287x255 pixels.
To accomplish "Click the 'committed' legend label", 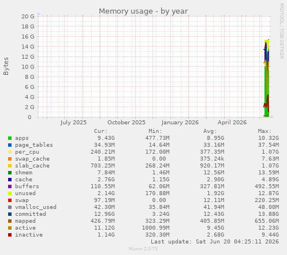I will [x=31, y=214].
